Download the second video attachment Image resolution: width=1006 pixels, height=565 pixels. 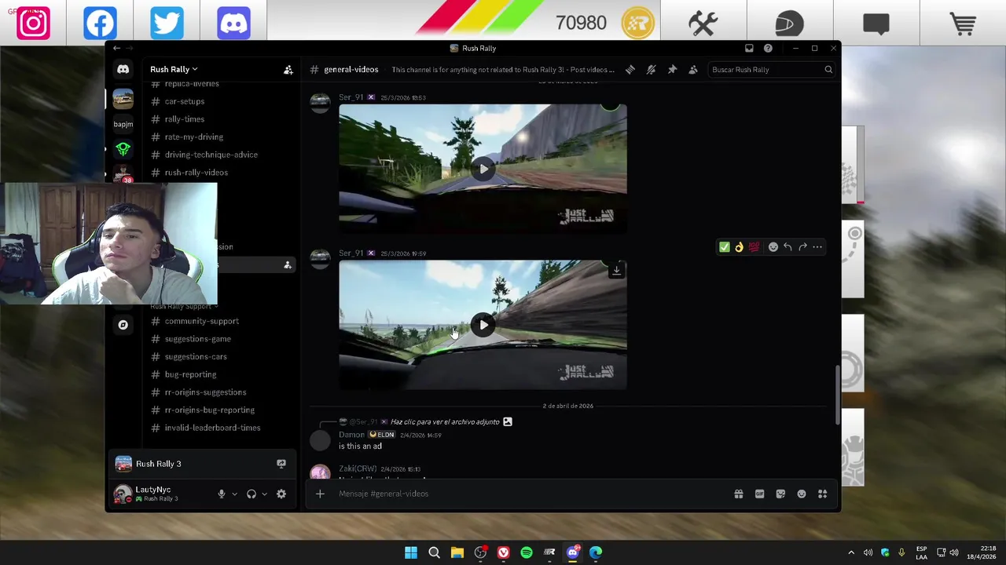(x=616, y=270)
